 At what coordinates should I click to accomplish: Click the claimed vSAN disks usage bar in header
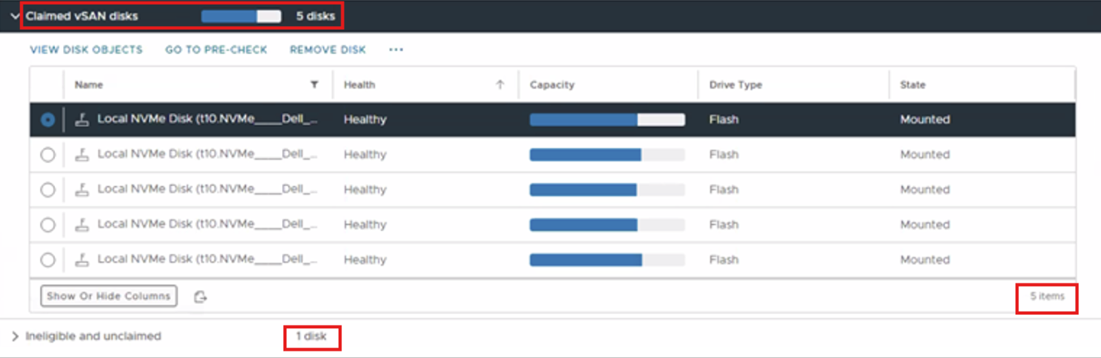pos(241,16)
